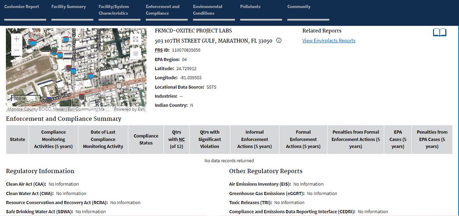Viewport: 459px width, 216px height.
Task: Click the Compliance Status column header
Action: tap(146, 139)
